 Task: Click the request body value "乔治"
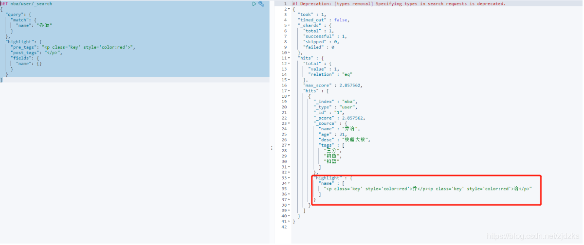pos(44,25)
